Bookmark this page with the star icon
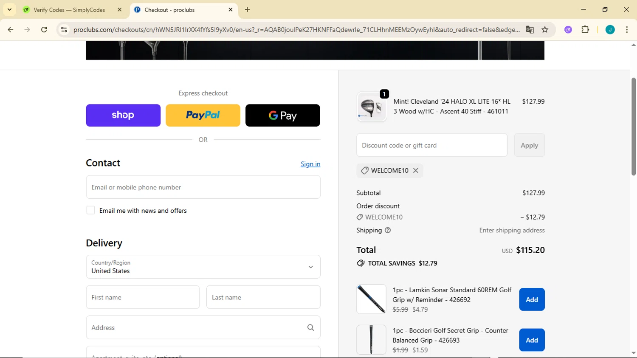 tap(545, 30)
